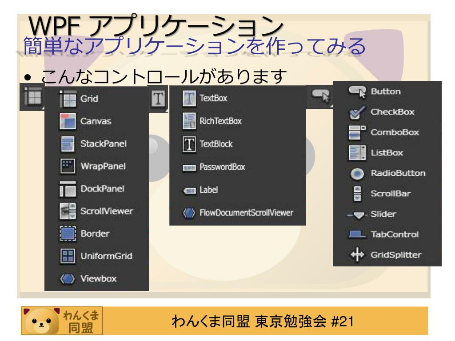Screen dimensions: 455x341
Task: Click the CheckBox label text
Action: [393, 112]
